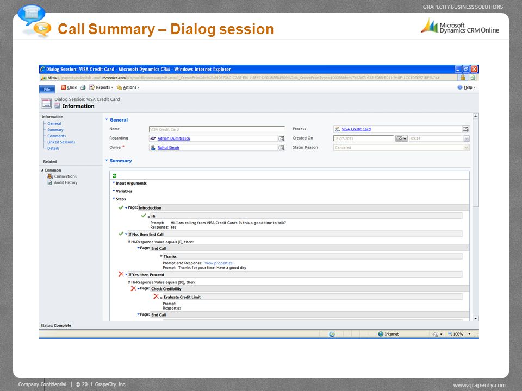Image resolution: width=522 pixels, height=391 pixels.
Task: Open VISA Credit Card process link
Action: [x=356, y=129]
